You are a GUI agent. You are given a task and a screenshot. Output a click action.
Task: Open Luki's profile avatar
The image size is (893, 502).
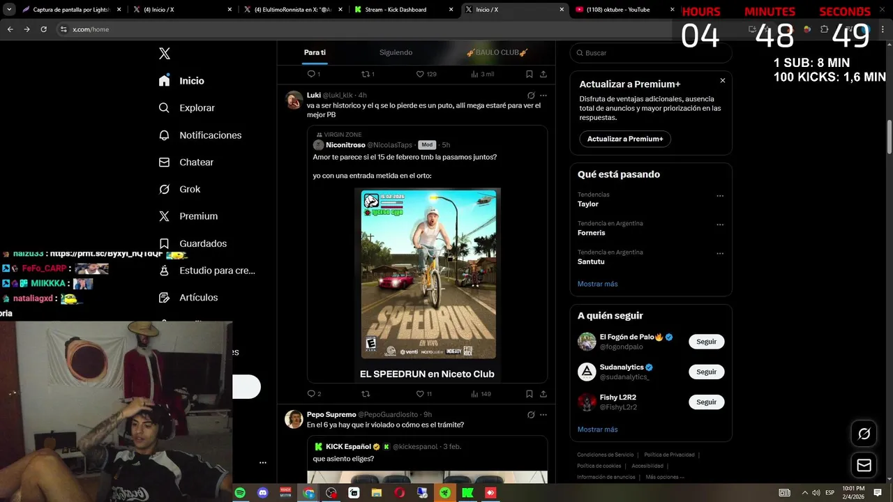(294, 100)
